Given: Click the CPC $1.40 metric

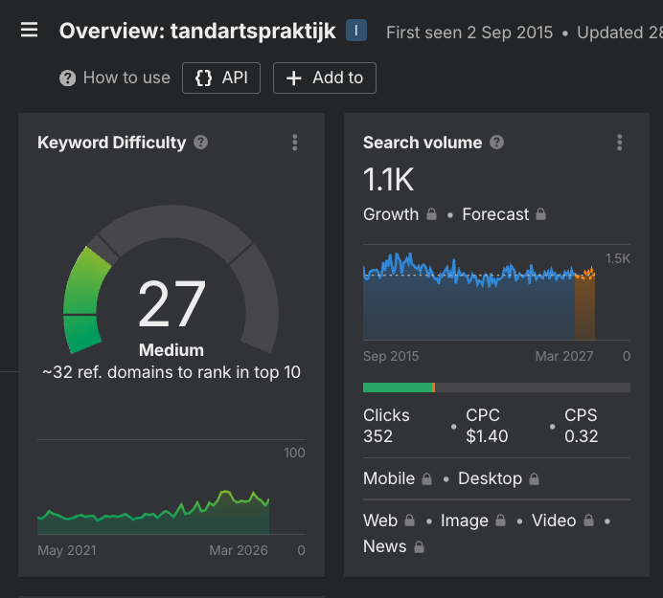Looking at the screenshot, I should click(x=487, y=426).
